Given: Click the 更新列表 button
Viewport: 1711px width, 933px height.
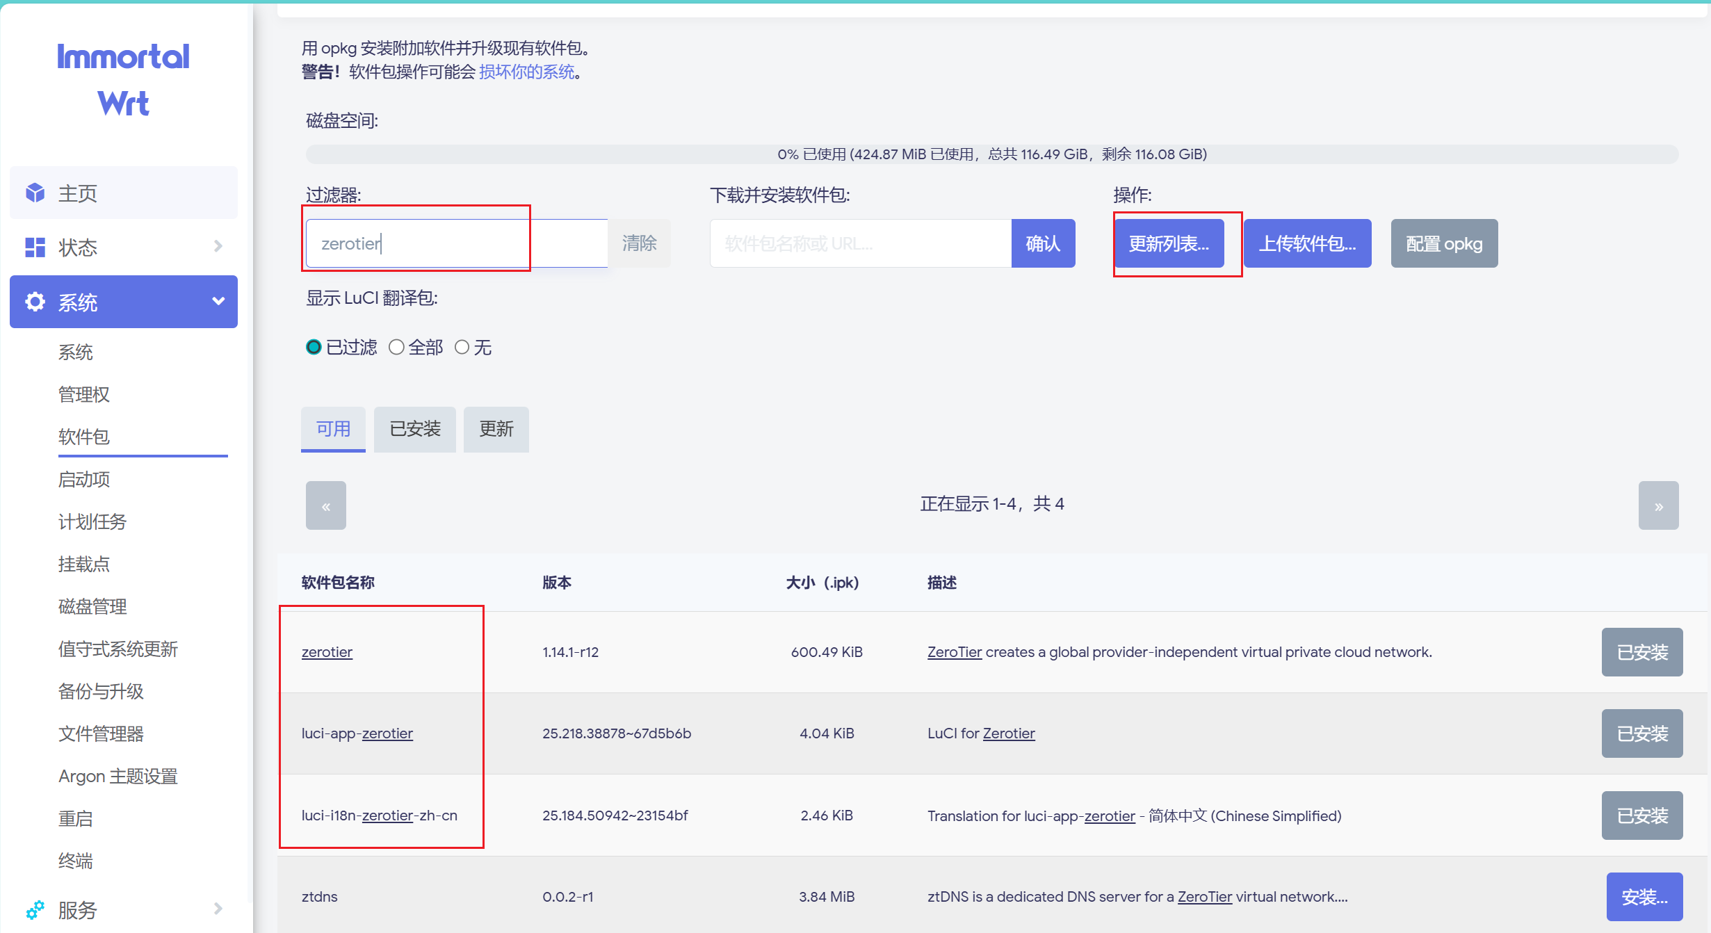Looking at the screenshot, I should 1169,243.
